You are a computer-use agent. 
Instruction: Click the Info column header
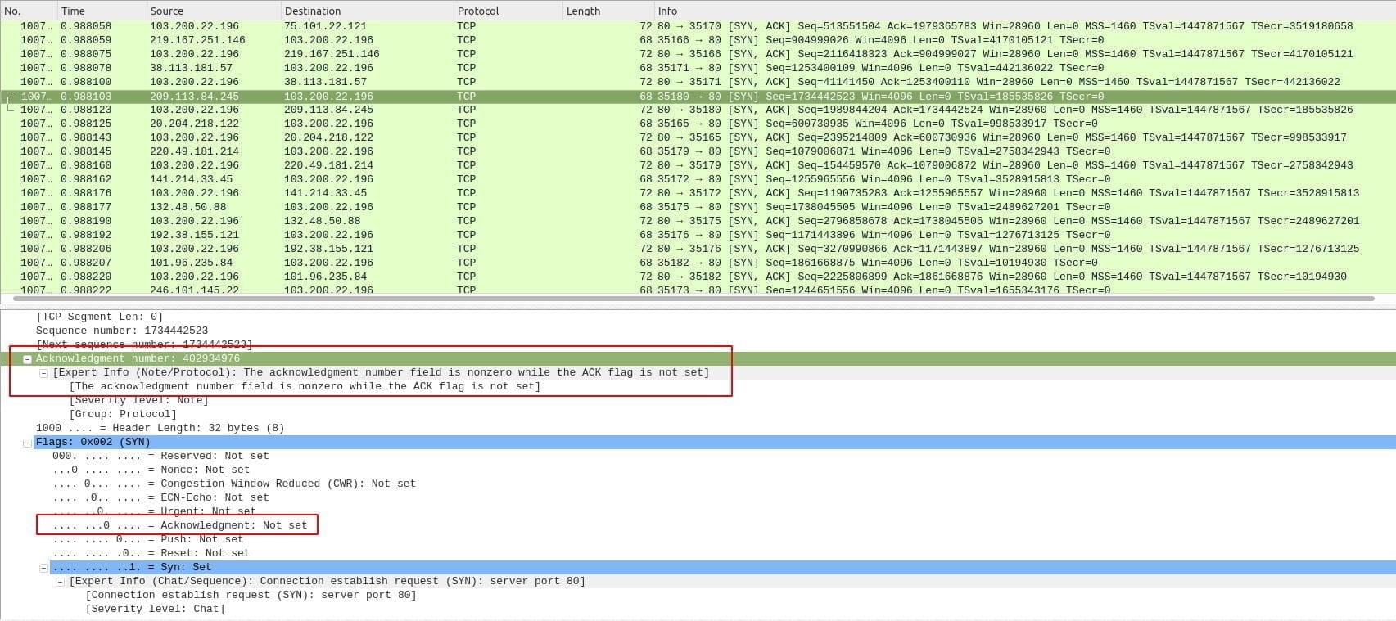pyautogui.click(x=667, y=11)
